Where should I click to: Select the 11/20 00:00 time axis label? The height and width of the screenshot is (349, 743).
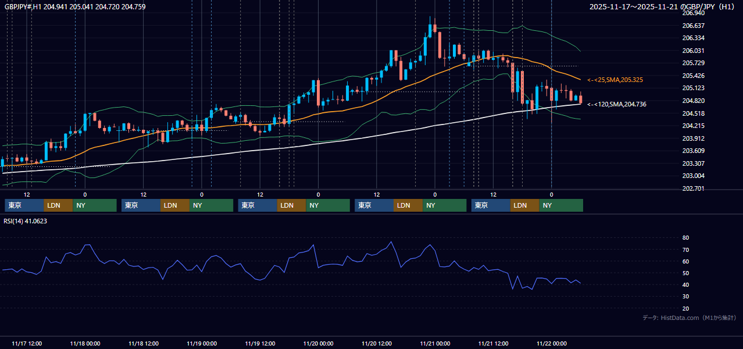[319, 343]
